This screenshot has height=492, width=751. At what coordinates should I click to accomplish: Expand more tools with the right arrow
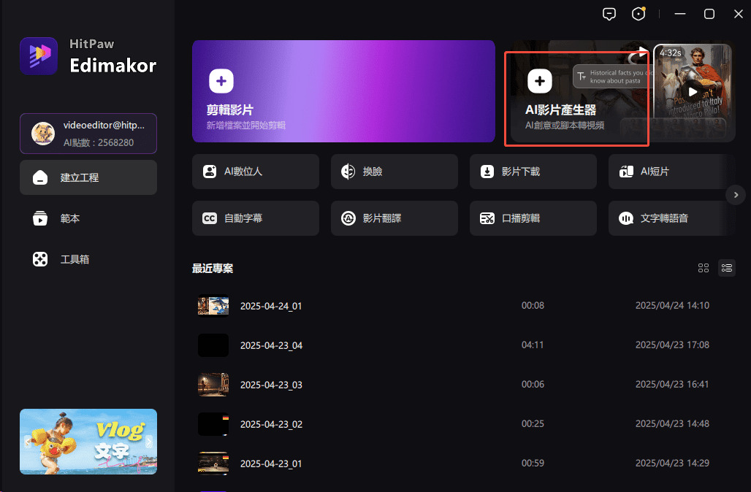click(x=736, y=195)
